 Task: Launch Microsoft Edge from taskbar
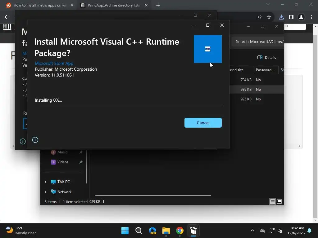pos(152,231)
